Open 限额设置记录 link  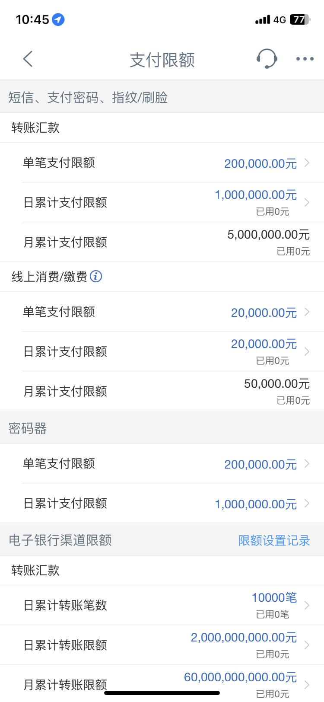274,540
